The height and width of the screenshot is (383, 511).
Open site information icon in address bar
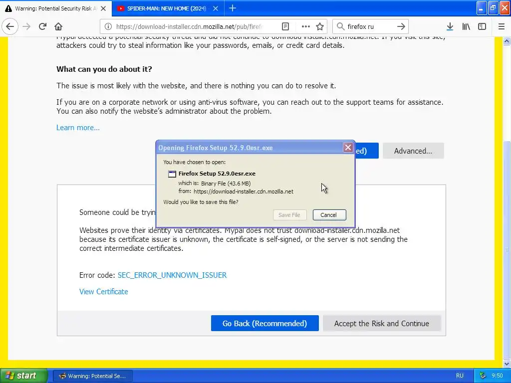point(108,26)
